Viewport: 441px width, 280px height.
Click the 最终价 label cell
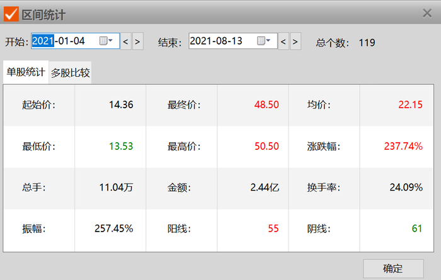181,105
